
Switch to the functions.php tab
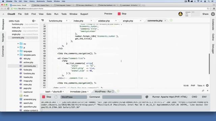55,21
